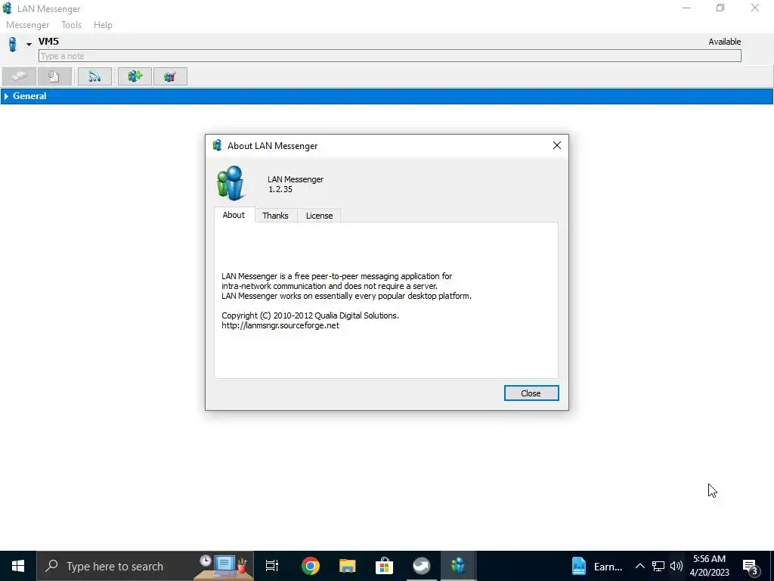Click the public chat toolbar icon
The image size is (774, 581).
(x=170, y=76)
